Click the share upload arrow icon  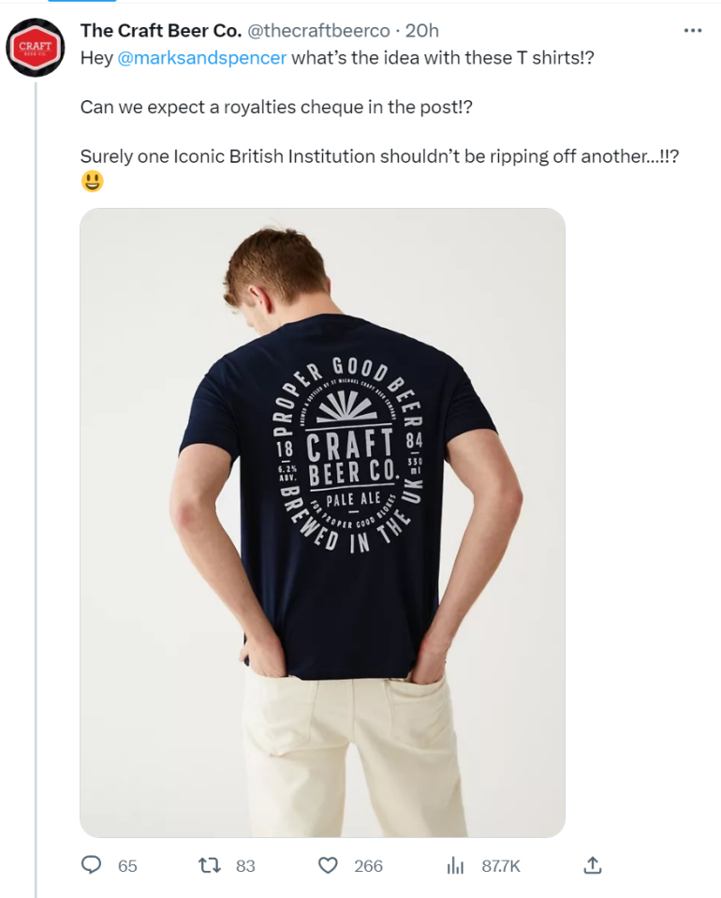pyautogui.click(x=592, y=865)
